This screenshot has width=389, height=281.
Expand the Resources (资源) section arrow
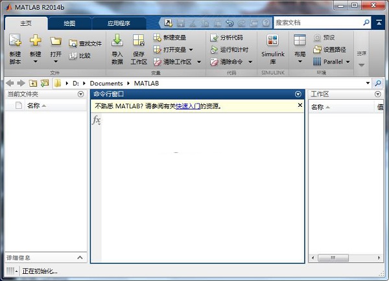[362, 65]
